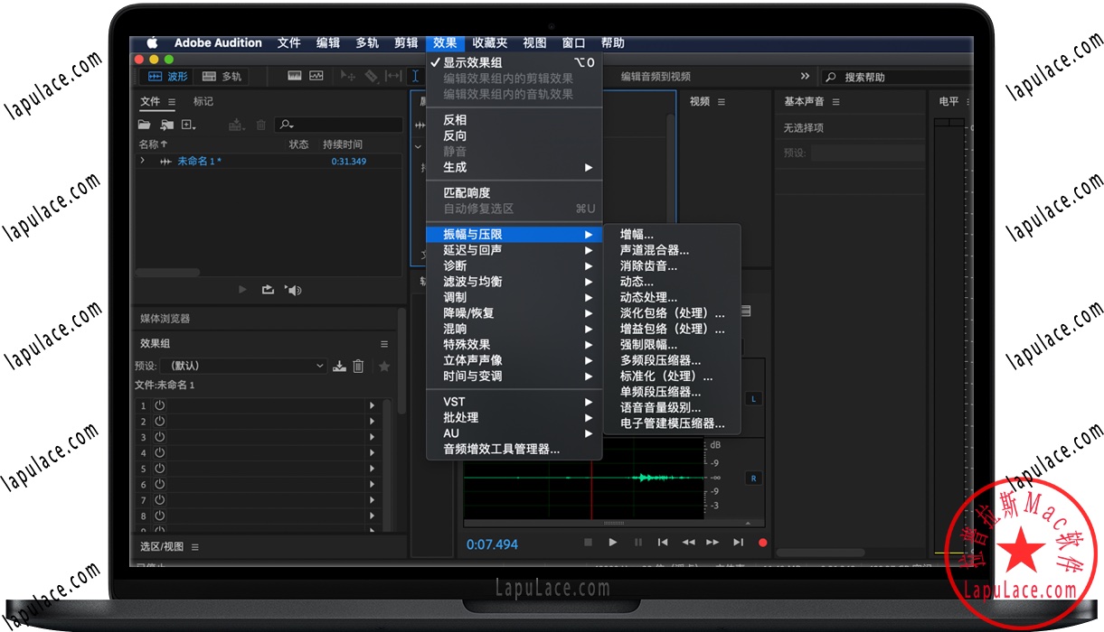Open a file via Files panel folder icon

point(146,125)
